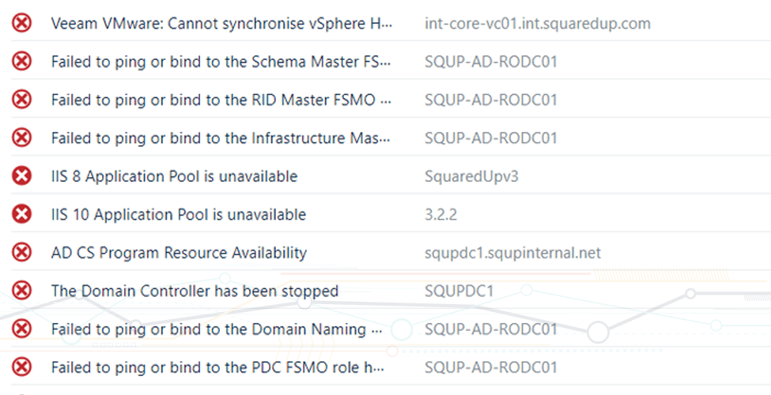Select the int-core-vc01.int.squaredup.com source

(537, 23)
